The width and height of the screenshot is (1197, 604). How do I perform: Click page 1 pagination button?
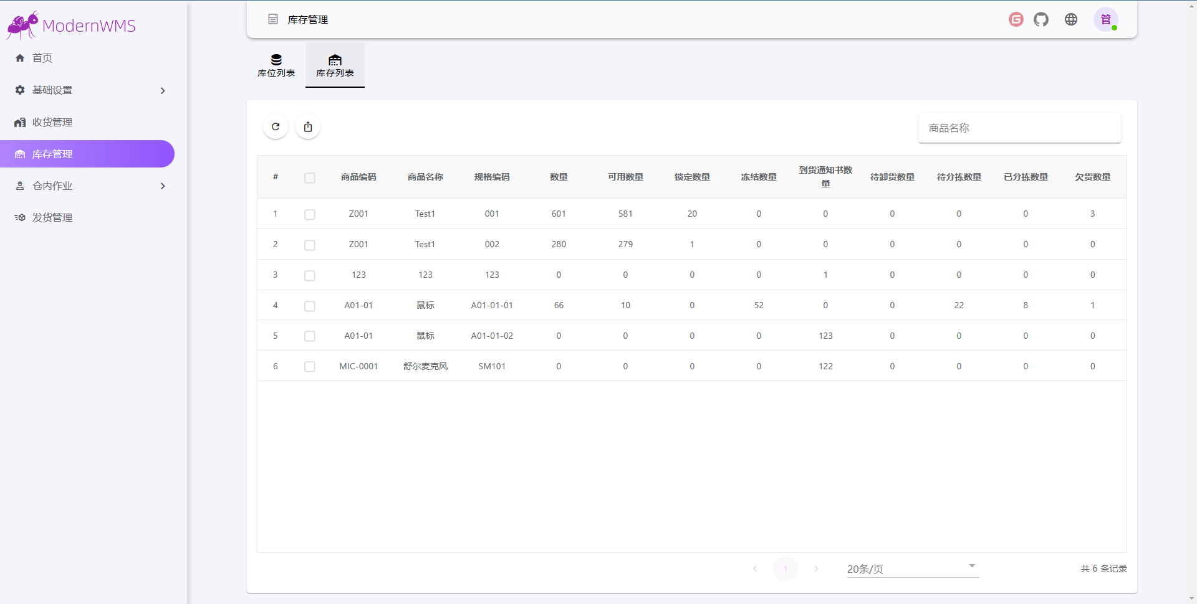tap(786, 569)
